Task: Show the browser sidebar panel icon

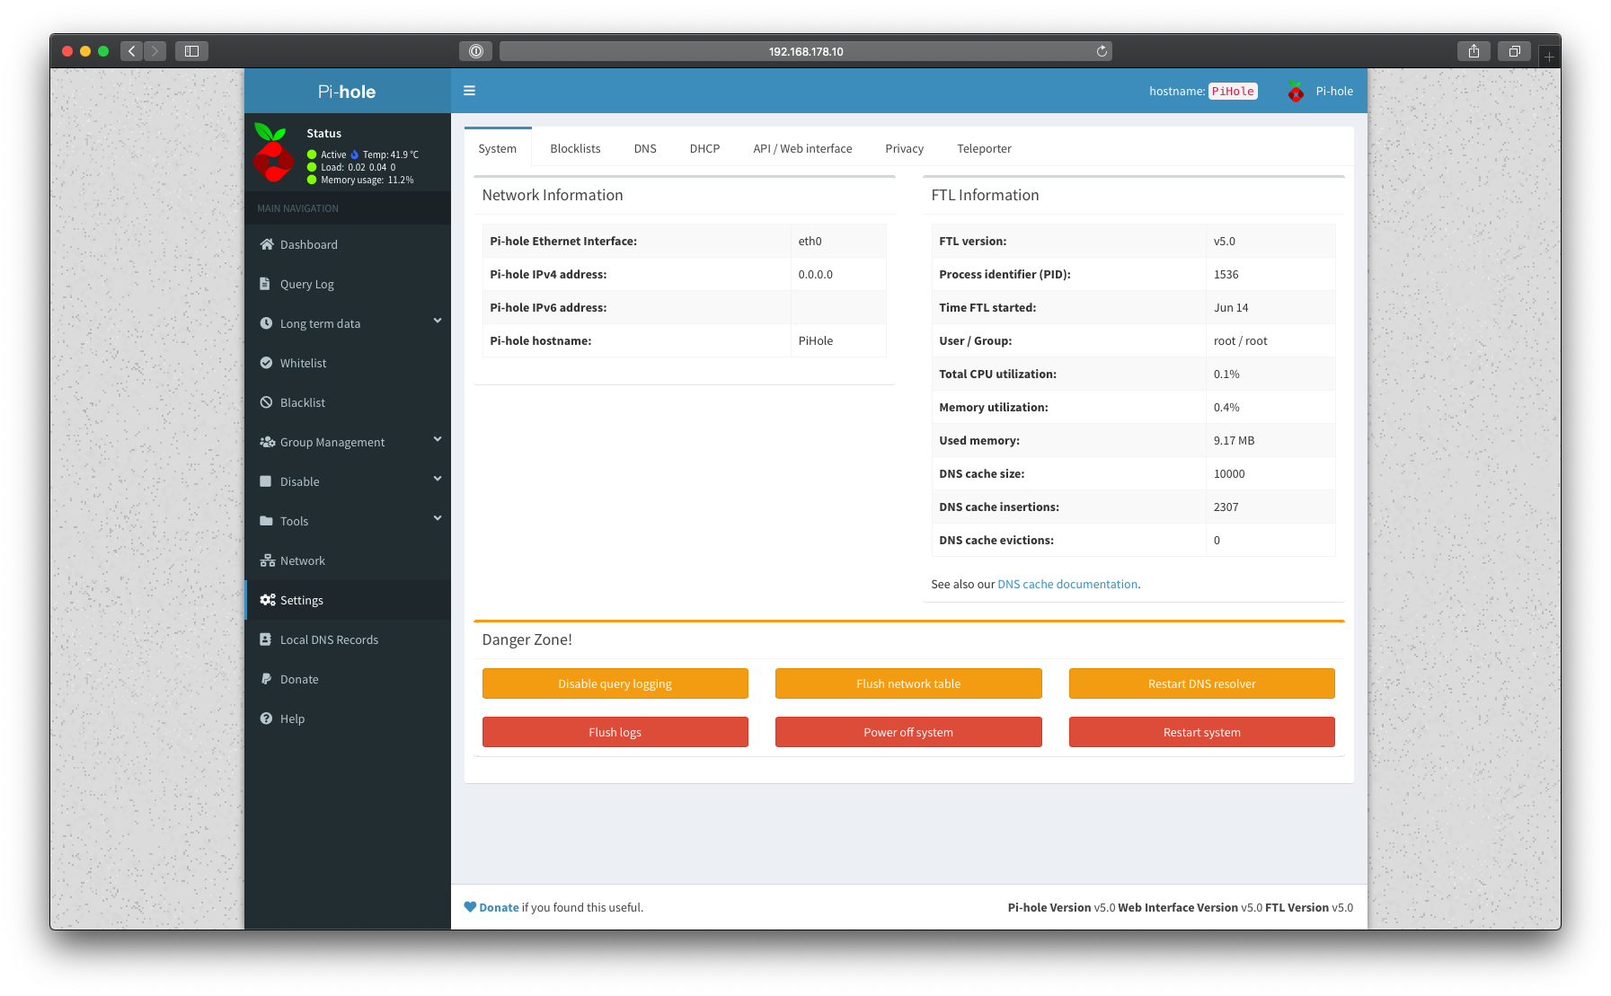Action: (x=191, y=51)
